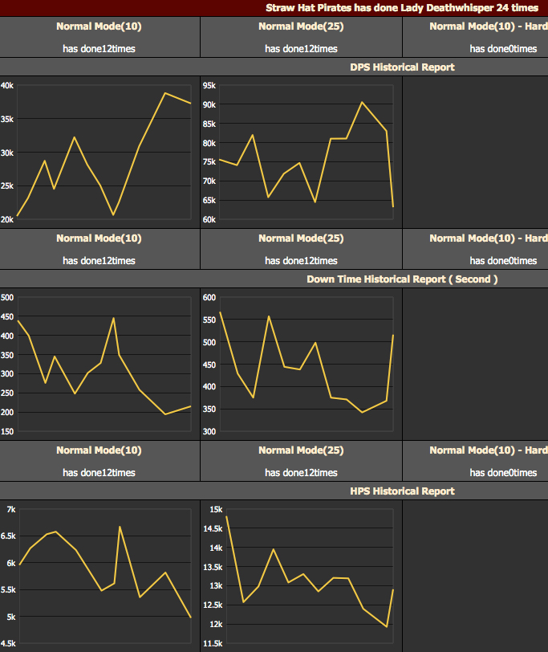Click the 13.5k axis label
Viewport: 548px width, 652px height.
point(213,567)
